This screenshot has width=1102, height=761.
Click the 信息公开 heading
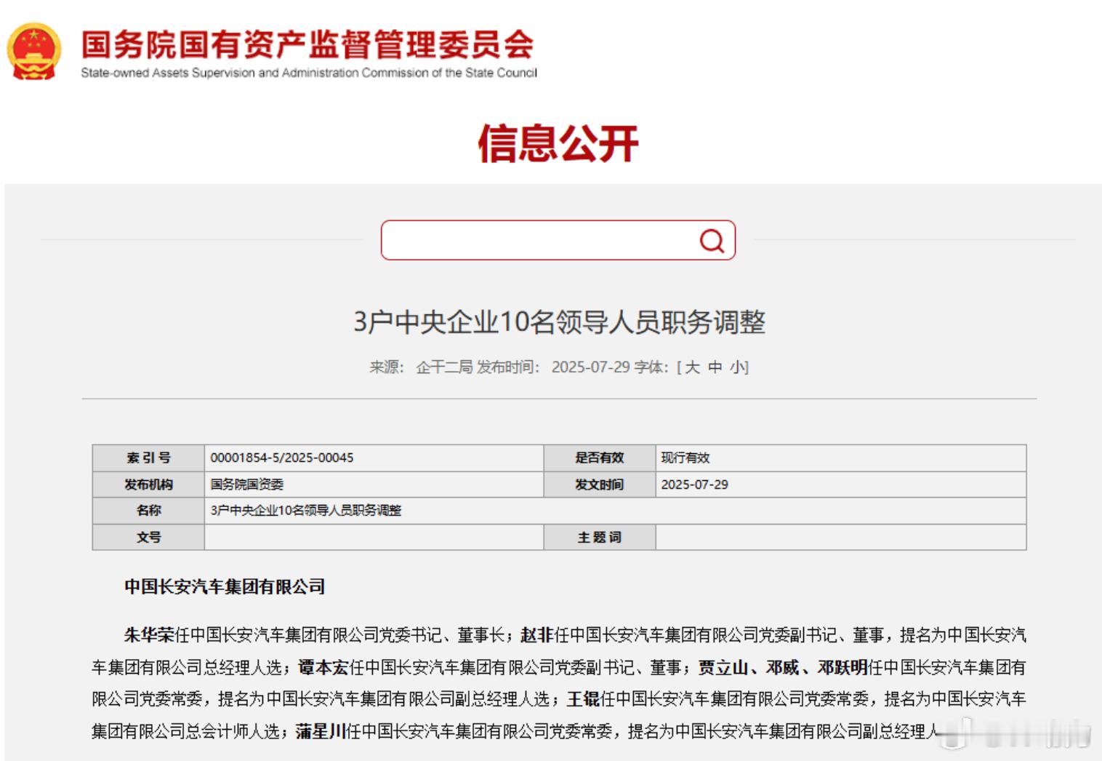558,143
